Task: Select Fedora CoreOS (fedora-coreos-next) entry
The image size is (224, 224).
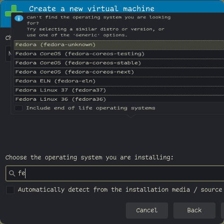Action: [119, 72]
